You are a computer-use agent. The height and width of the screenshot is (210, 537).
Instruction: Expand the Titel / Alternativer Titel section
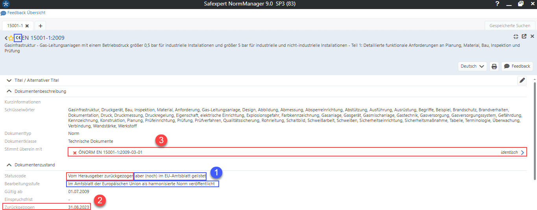(x=9, y=80)
